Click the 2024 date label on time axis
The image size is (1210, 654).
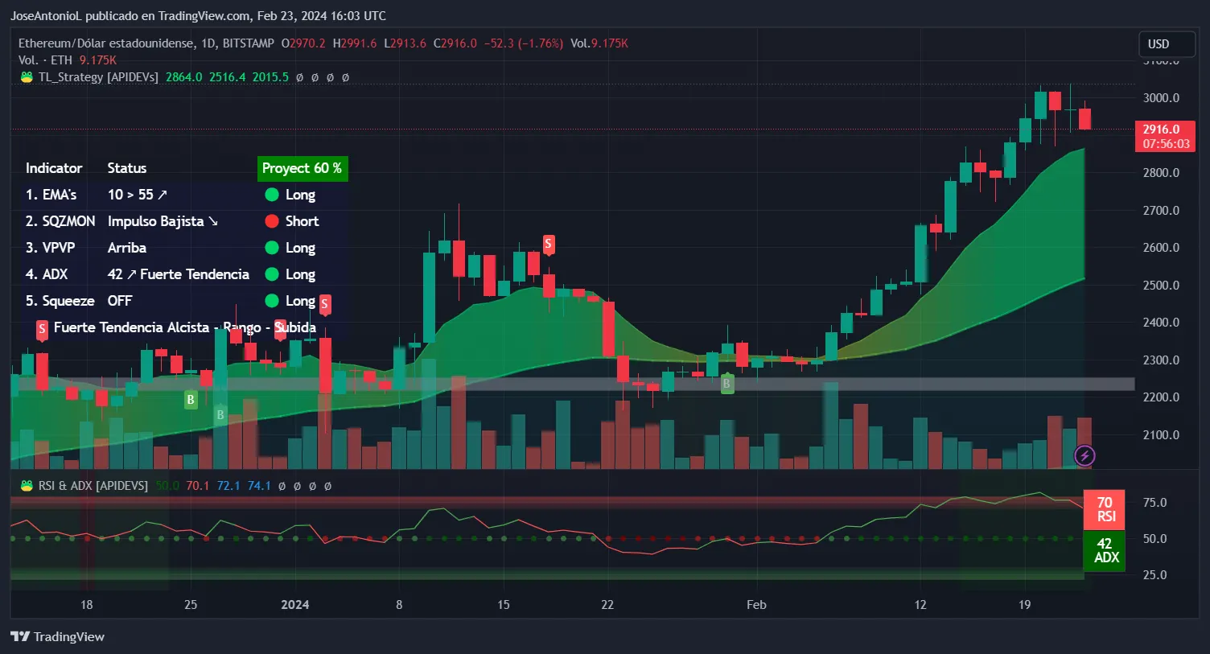[295, 605]
